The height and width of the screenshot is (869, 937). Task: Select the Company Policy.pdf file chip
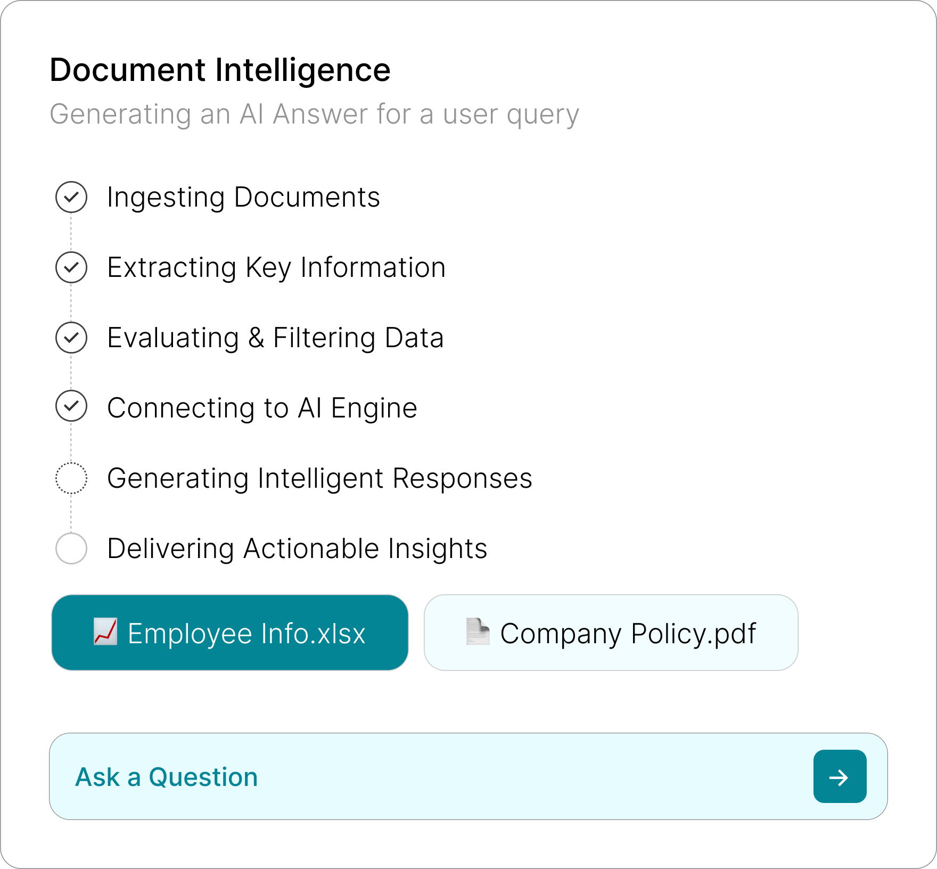tap(611, 633)
